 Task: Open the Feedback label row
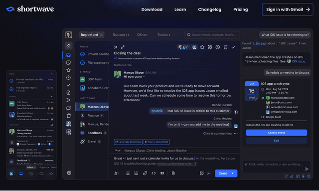point(92,133)
